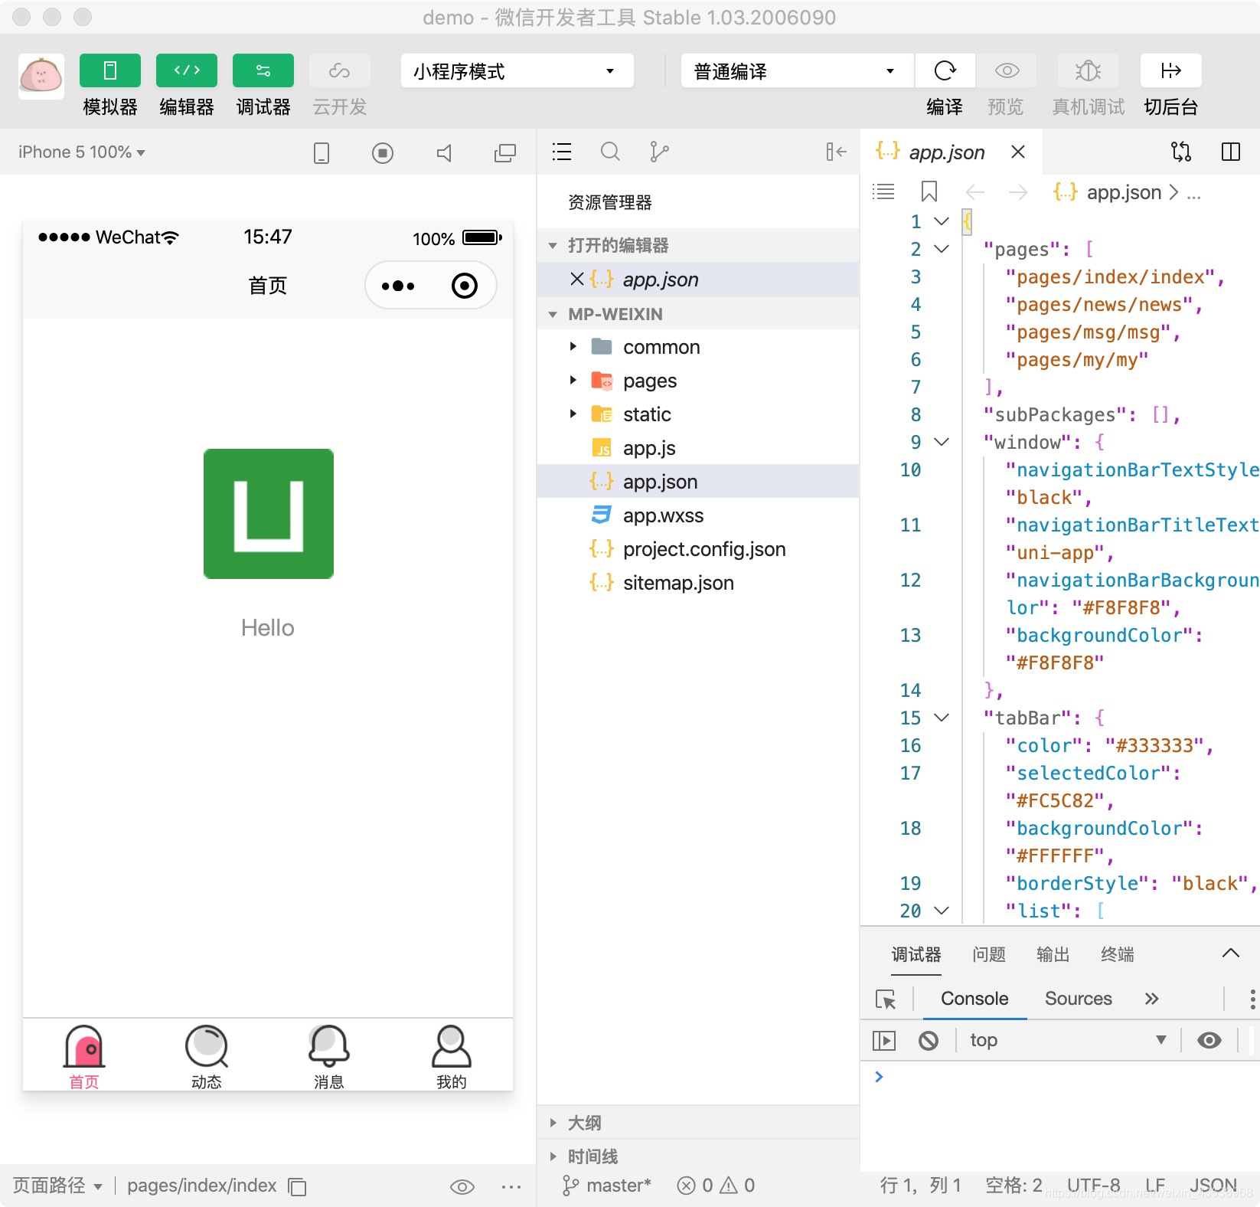Click the source control branch icon above explorer

pos(659,152)
